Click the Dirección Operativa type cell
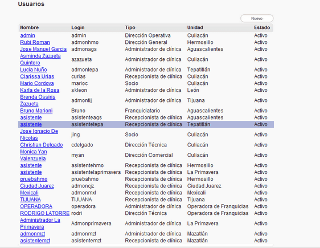This screenshot has width=320, height=248. pos(147,35)
